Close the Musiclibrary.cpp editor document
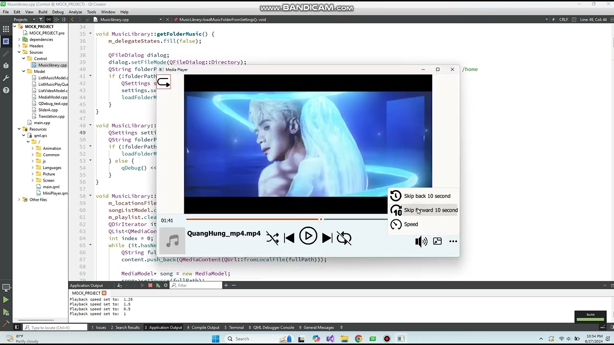 tap(167, 20)
